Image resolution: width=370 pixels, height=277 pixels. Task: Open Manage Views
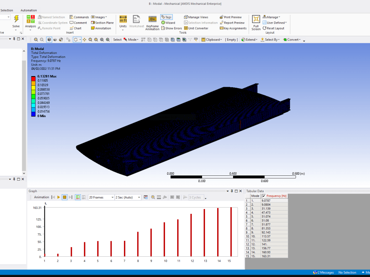coord(196,17)
